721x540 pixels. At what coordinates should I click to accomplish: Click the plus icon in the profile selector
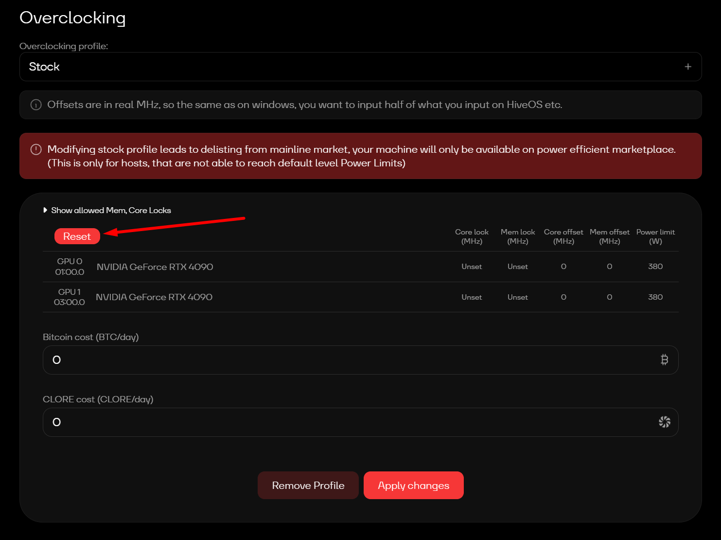[x=688, y=67]
